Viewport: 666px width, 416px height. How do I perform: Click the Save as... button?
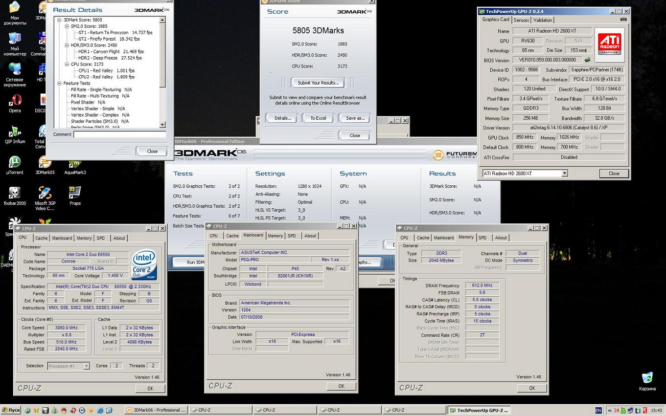point(355,118)
